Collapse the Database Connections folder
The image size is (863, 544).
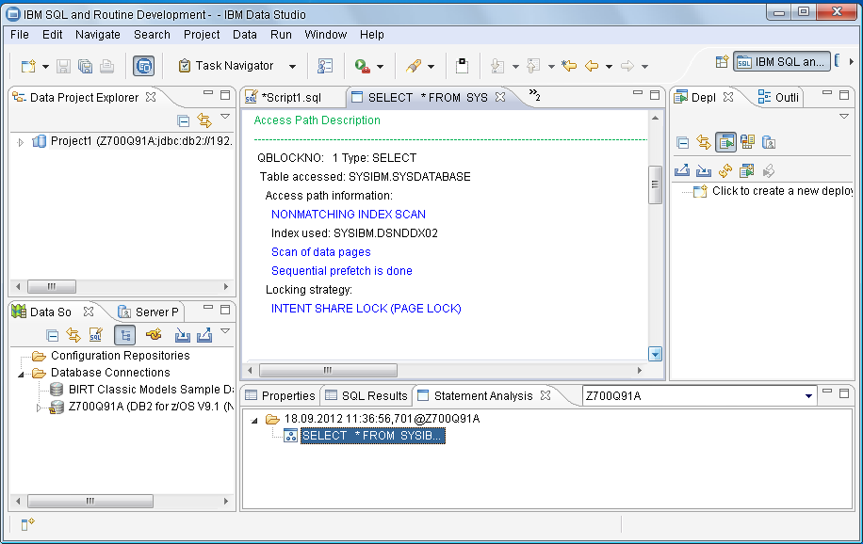point(22,373)
